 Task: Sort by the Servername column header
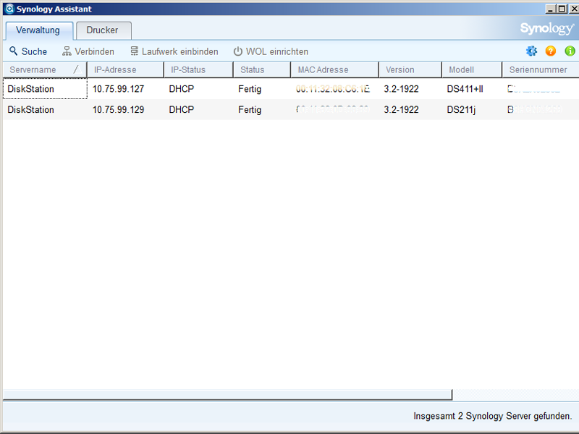click(45, 69)
